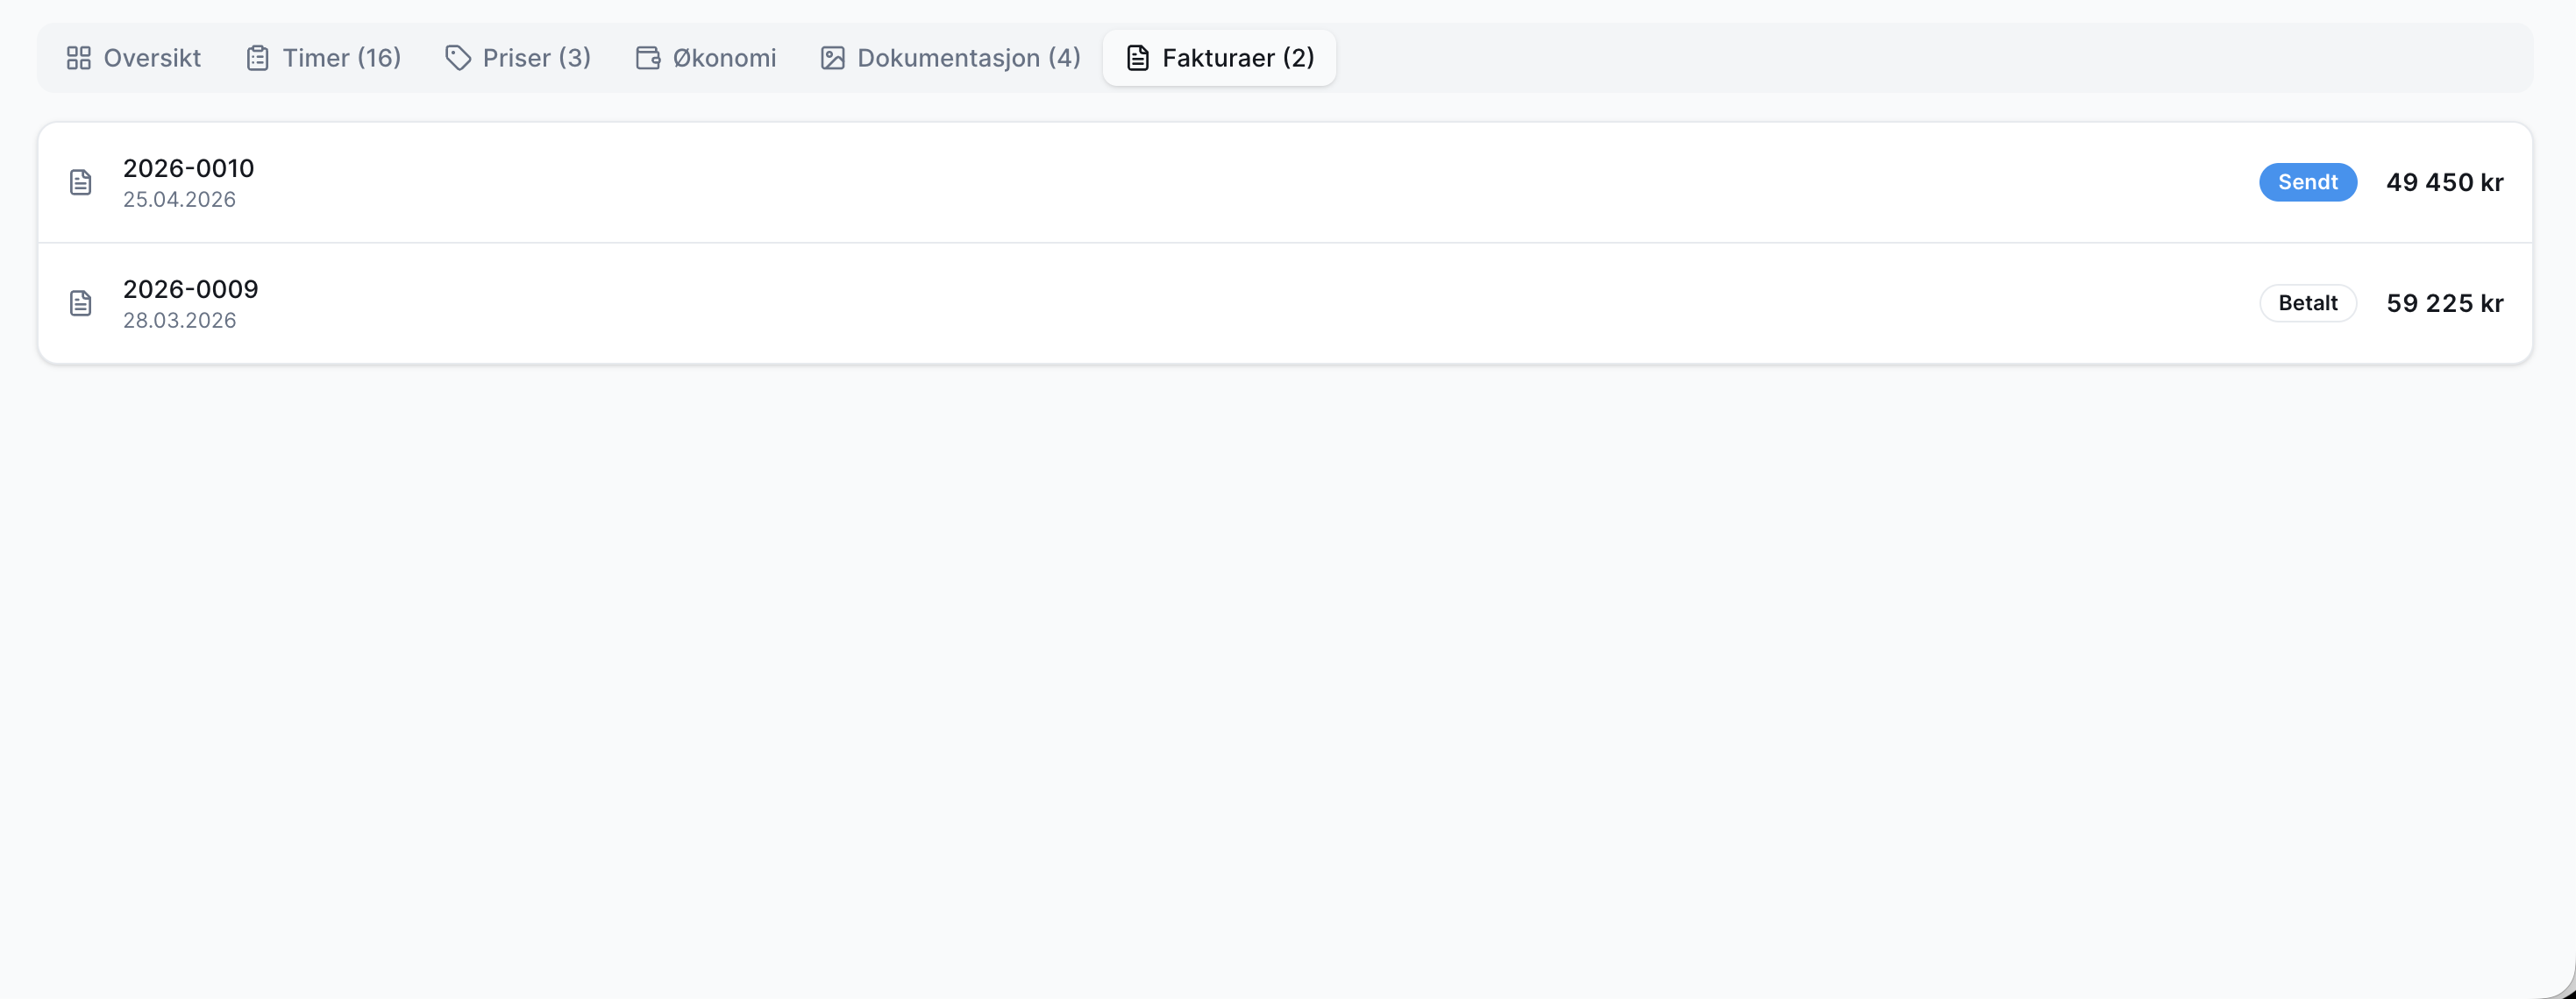Click the Dokumentasjon image icon
2576x999 pixels.
[832, 58]
